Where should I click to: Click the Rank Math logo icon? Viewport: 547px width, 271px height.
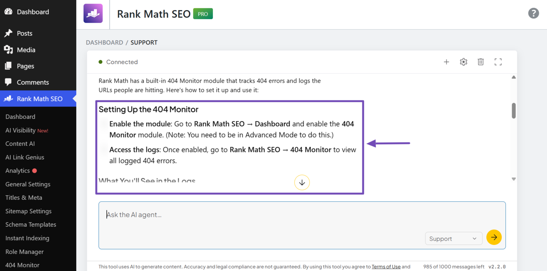[x=93, y=14]
